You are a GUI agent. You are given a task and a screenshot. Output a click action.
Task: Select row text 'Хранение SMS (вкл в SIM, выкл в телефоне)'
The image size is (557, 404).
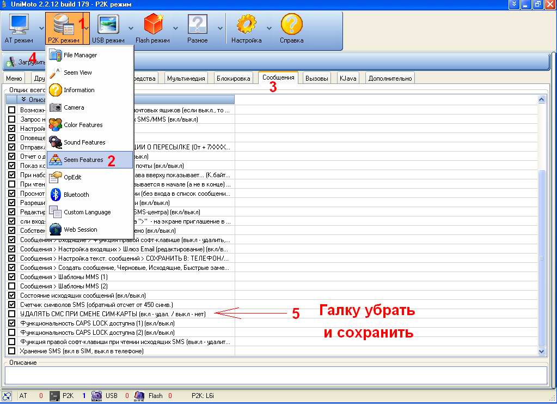point(82,351)
